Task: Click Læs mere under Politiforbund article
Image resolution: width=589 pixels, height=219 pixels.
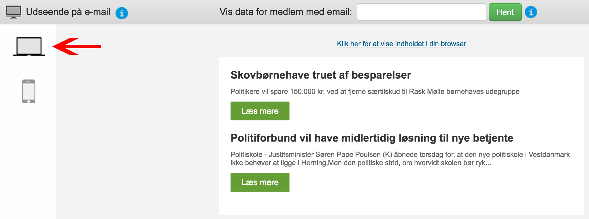Action: click(260, 182)
